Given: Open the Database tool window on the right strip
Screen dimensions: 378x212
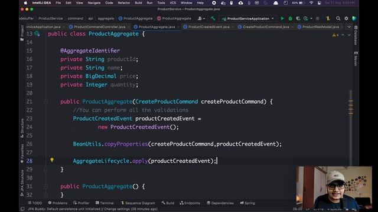Looking at the screenshot, I should pos(356,35).
